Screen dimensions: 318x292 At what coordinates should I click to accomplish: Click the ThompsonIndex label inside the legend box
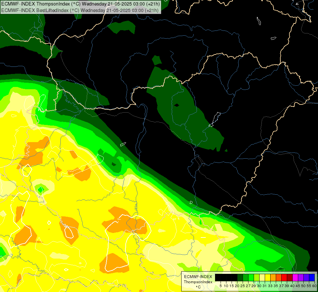point(198,282)
